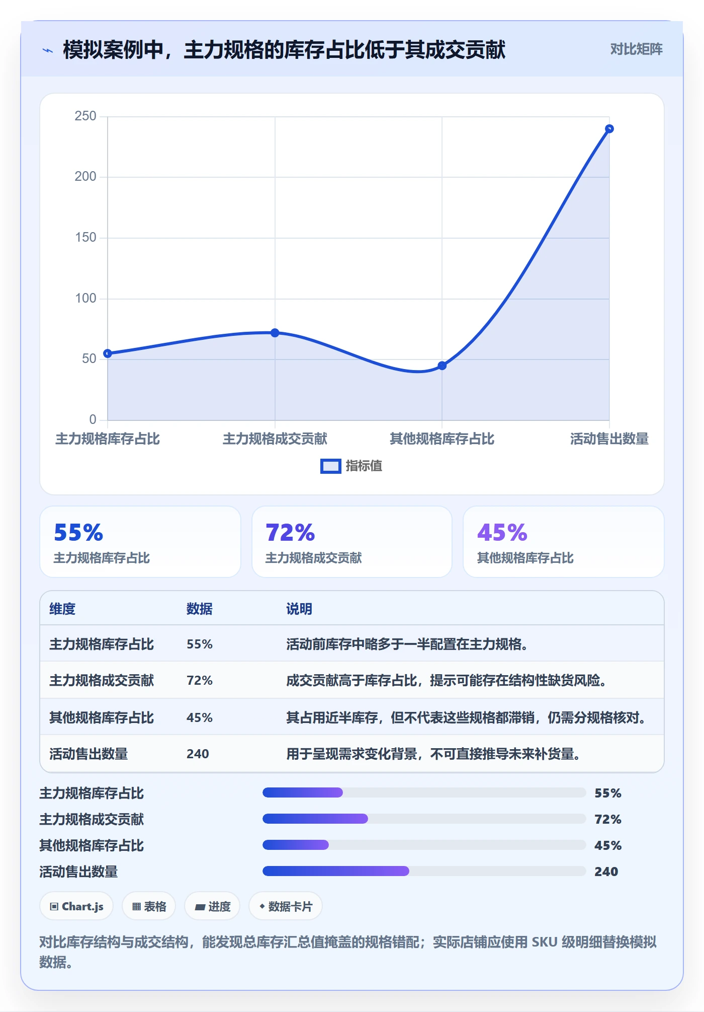Click the 45% data card
Image resolution: width=704 pixels, height=1012 pixels.
[x=564, y=542]
